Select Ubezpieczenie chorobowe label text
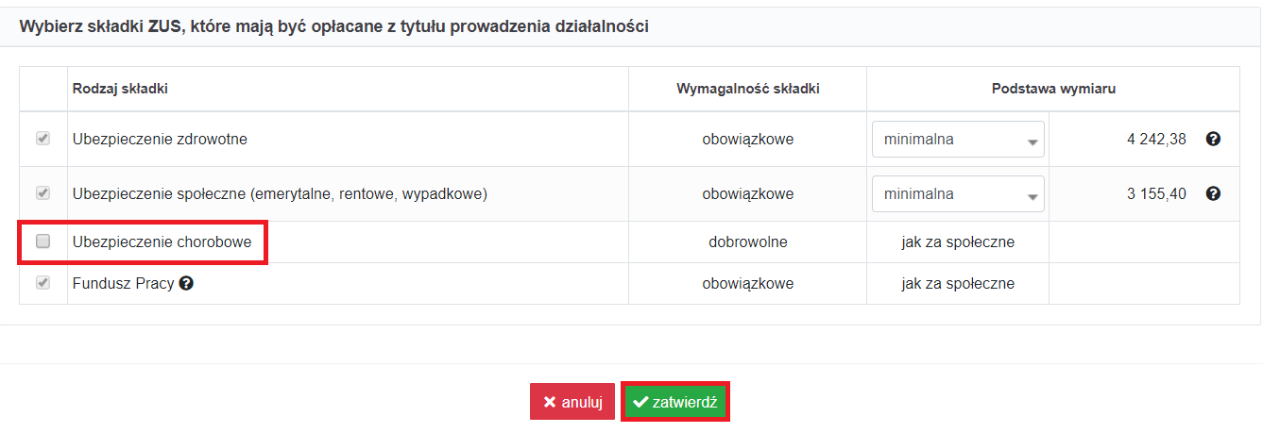The image size is (1263, 433). coord(162,241)
